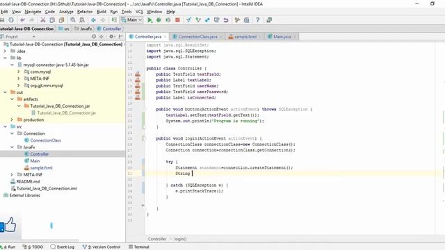
Task: Switch to Main.java editor tab
Action: click(x=282, y=37)
